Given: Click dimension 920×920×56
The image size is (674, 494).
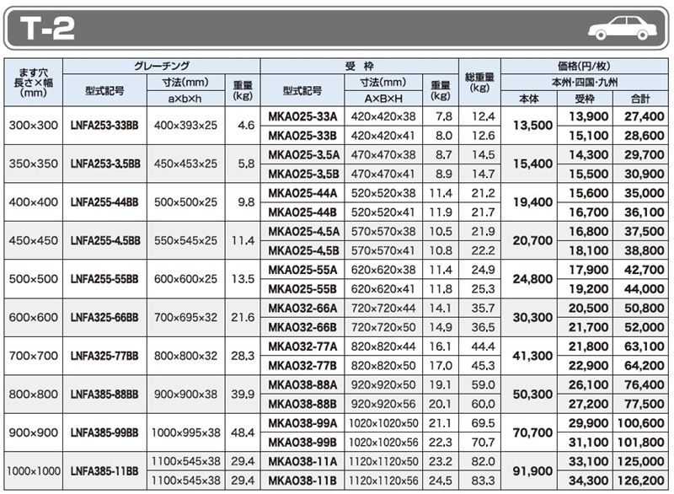Looking at the screenshot, I should coord(383,404).
